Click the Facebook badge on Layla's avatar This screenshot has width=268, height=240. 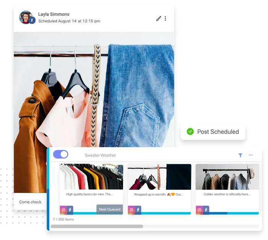click(32, 20)
